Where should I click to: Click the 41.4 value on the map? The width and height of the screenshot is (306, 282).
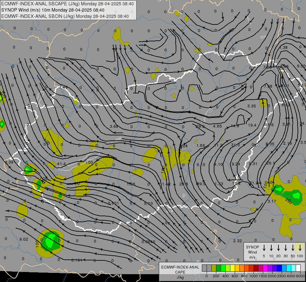tap(61, 164)
